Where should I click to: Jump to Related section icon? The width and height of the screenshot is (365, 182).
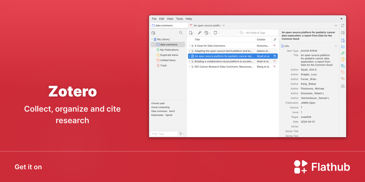343,79
